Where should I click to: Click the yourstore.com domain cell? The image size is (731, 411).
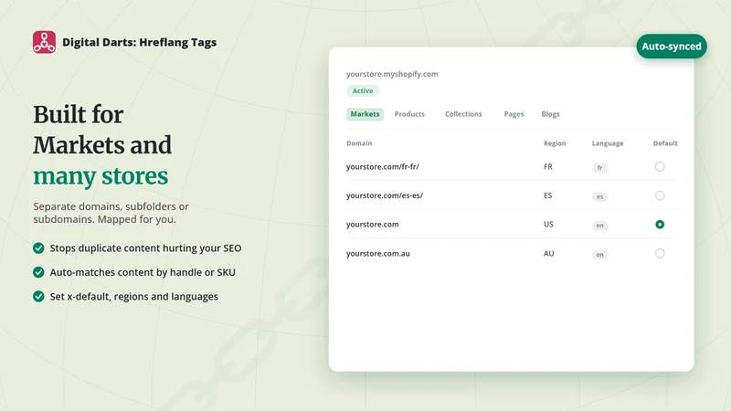(373, 225)
